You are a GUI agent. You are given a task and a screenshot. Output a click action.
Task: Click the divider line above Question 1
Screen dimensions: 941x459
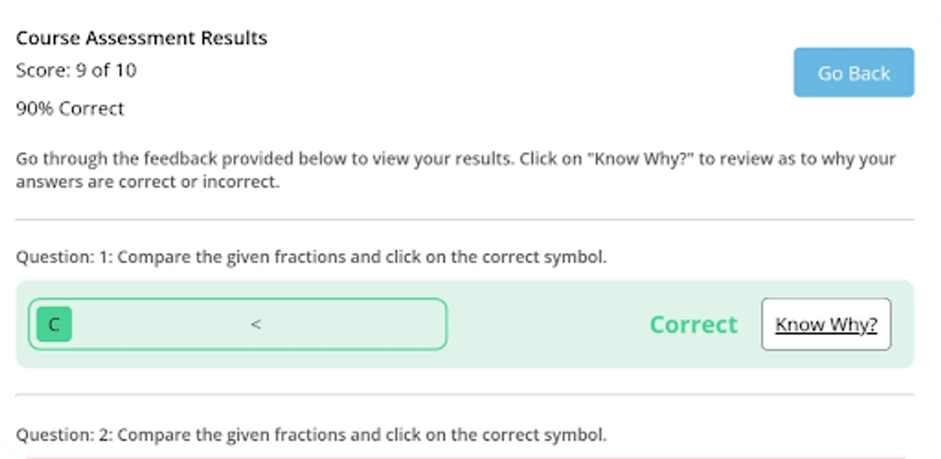click(465, 220)
